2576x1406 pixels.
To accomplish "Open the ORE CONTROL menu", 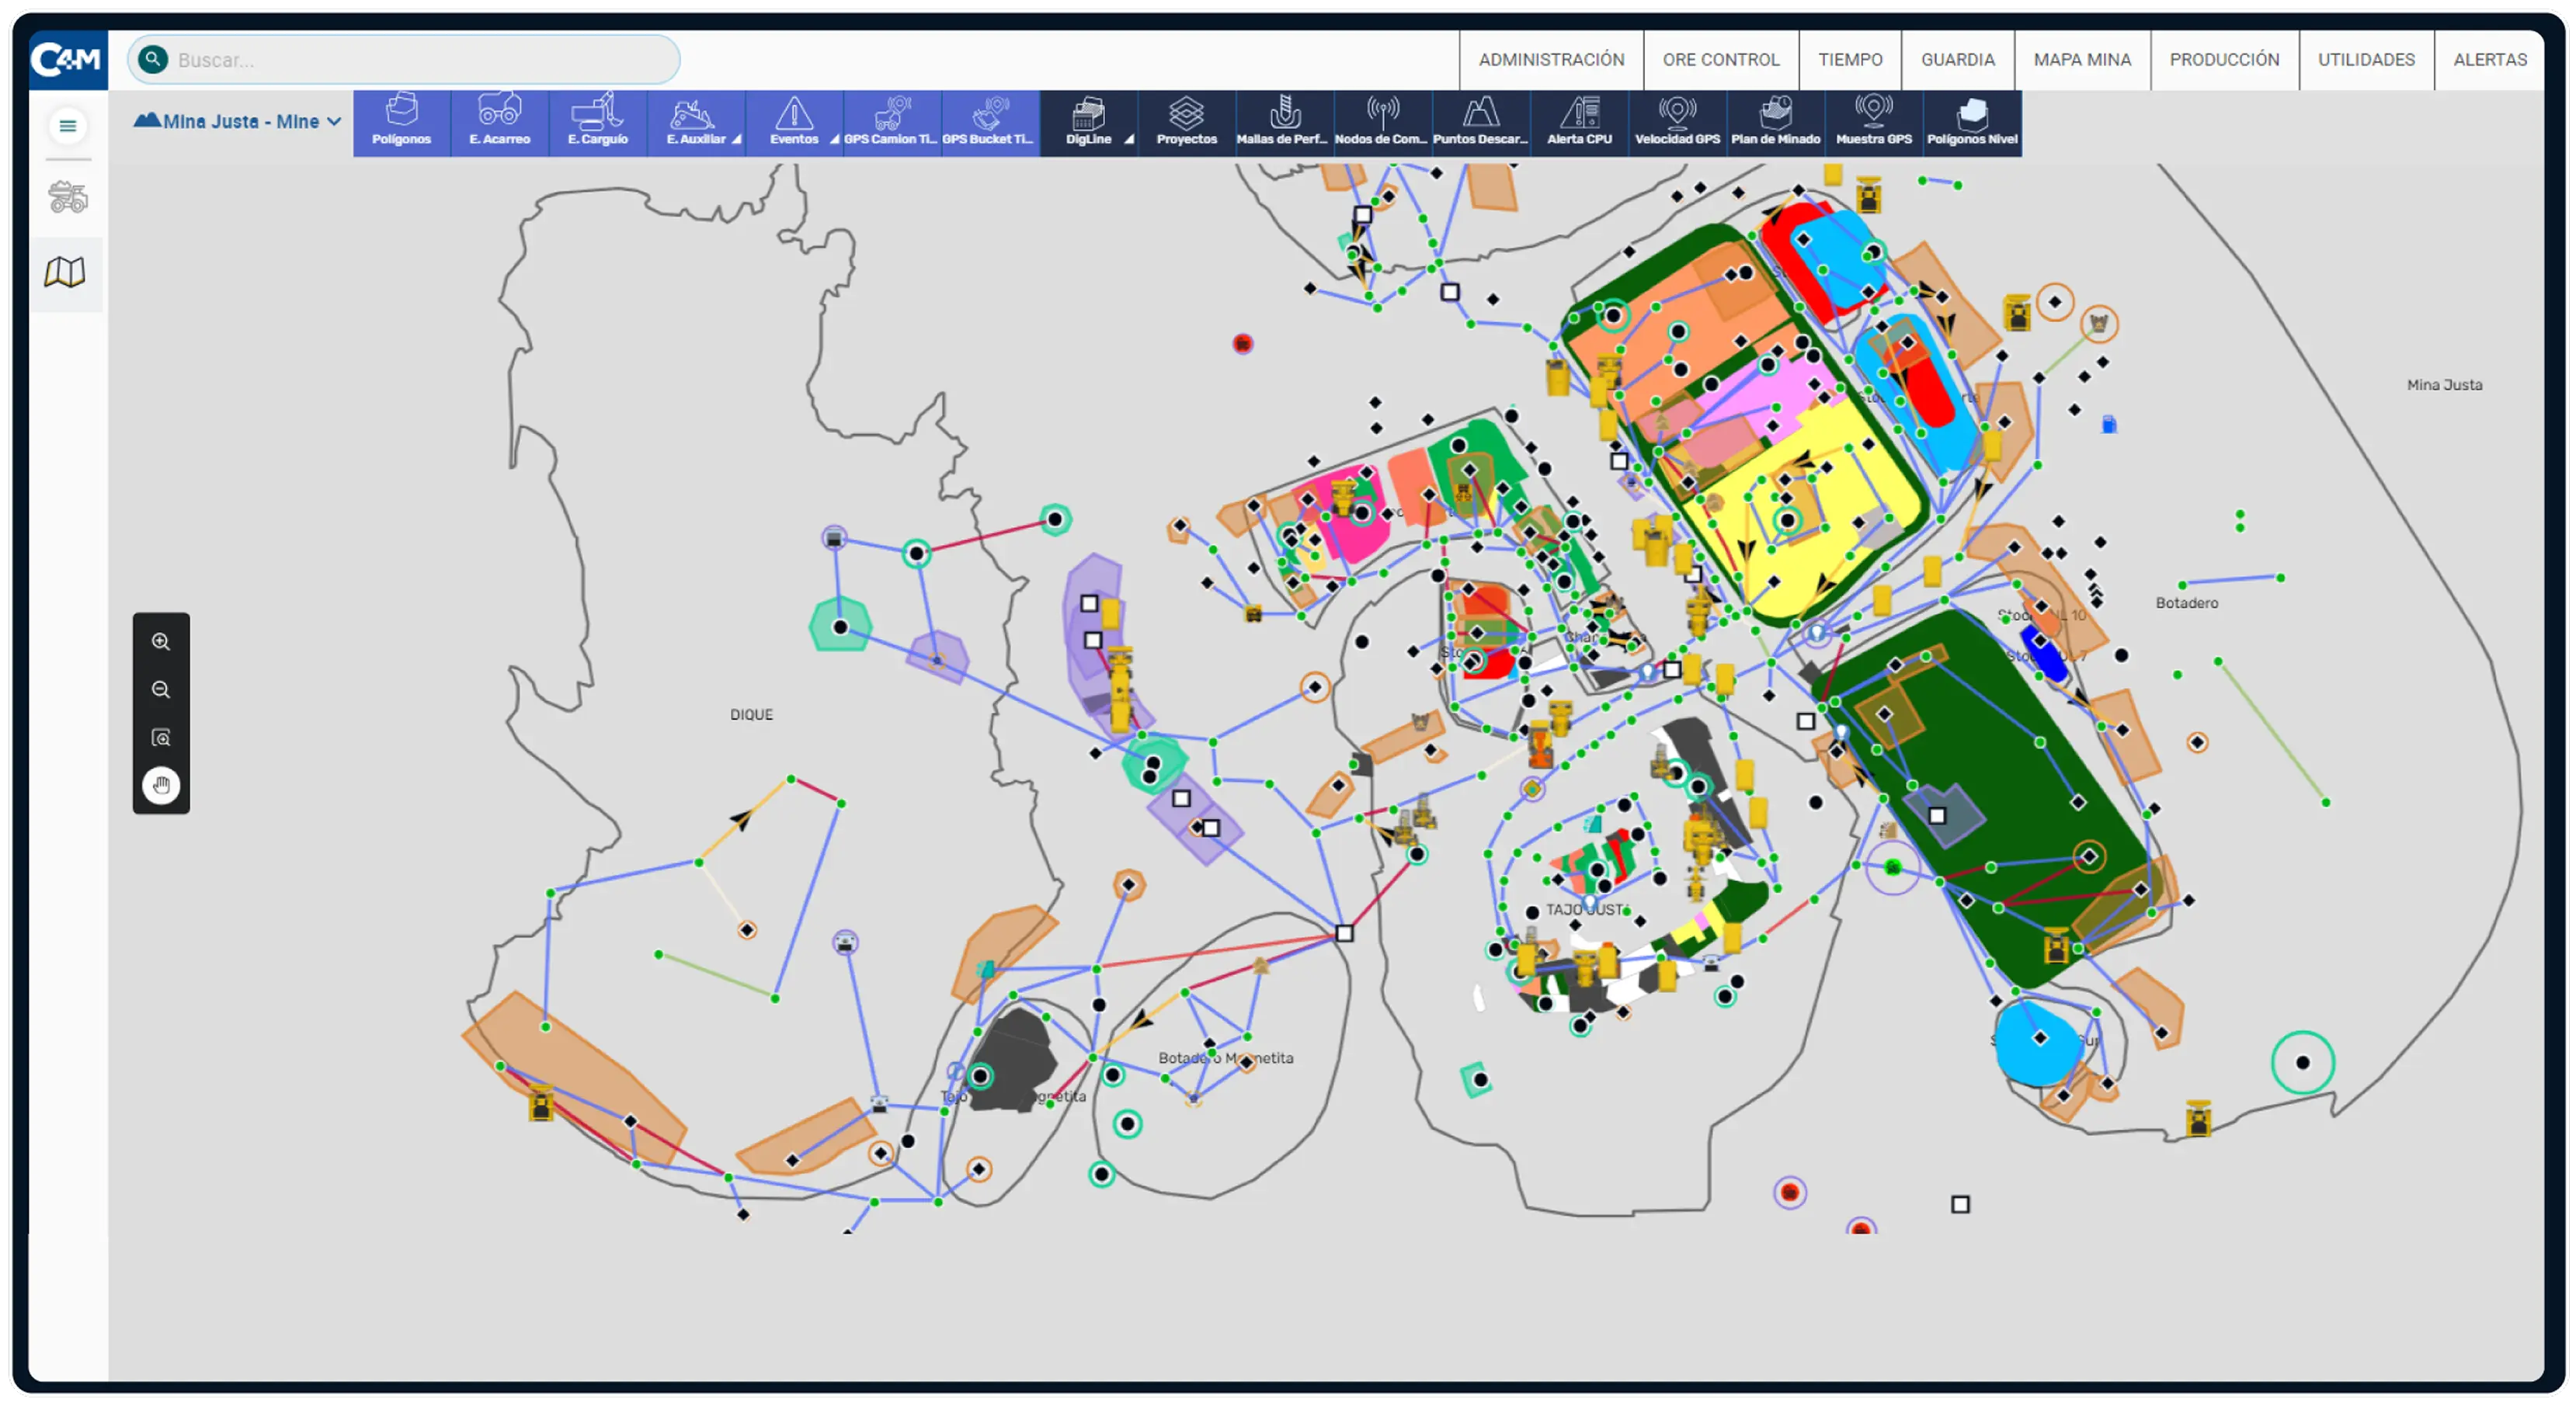I will pos(1720,60).
